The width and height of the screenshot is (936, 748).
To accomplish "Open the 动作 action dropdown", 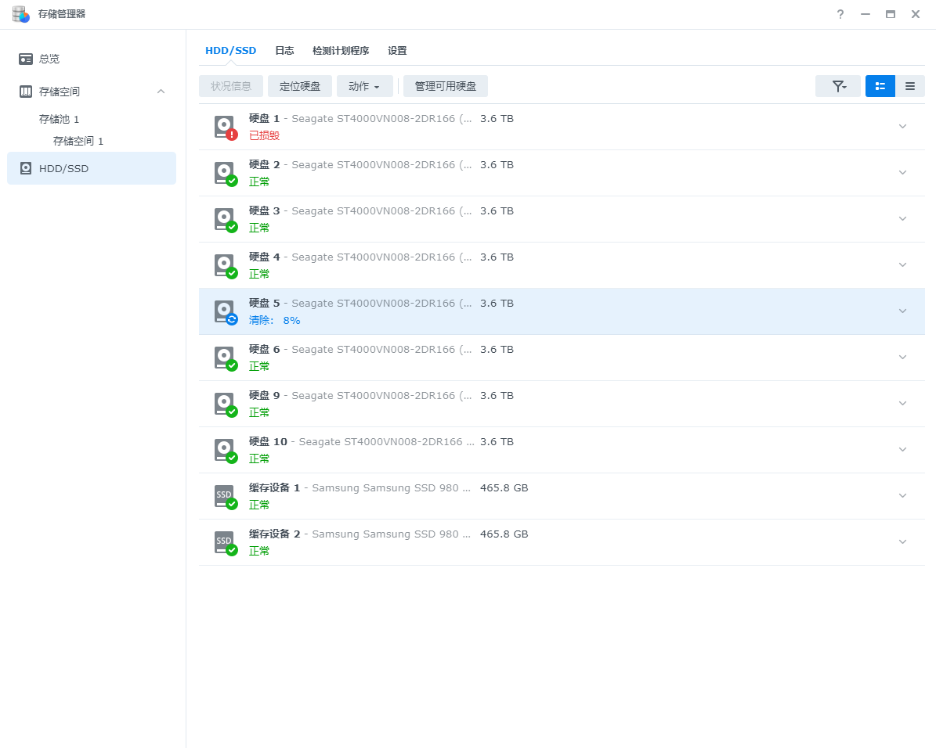I will pyautogui.click(x=364, y=86).
